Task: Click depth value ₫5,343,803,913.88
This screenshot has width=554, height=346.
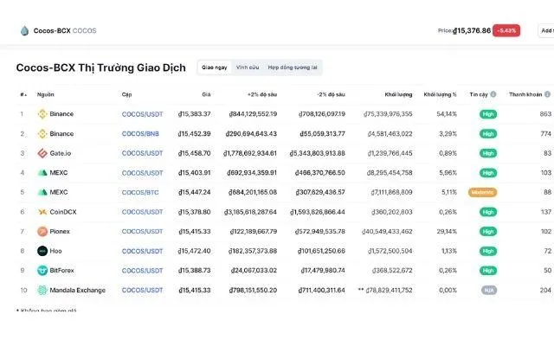Action: click(x=318, y=153)
